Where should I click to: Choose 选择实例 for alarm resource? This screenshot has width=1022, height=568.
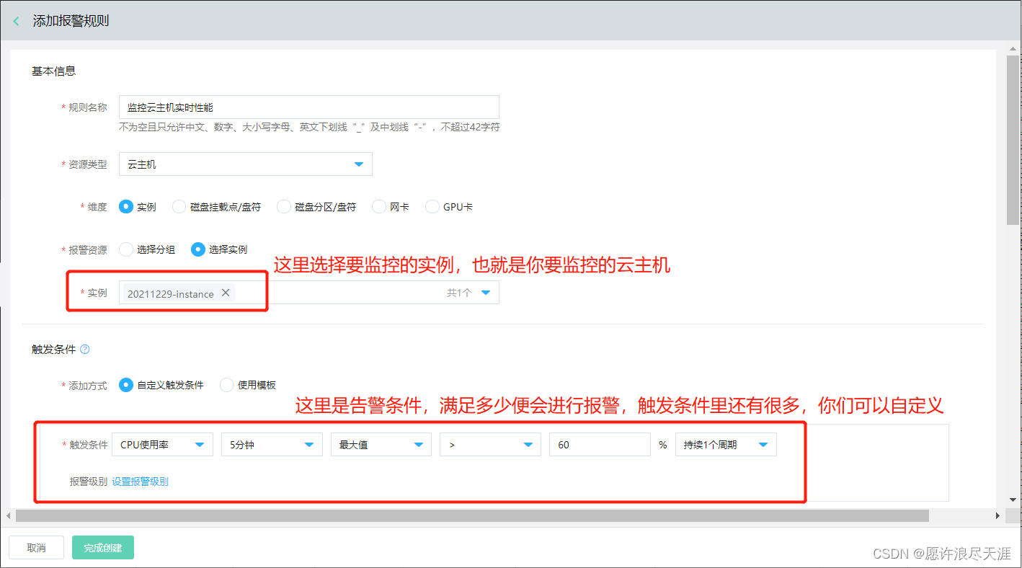[x=198, y=249]
